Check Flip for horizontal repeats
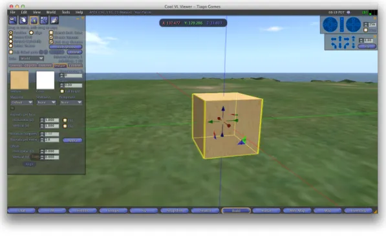 click(x=65, y=120)
